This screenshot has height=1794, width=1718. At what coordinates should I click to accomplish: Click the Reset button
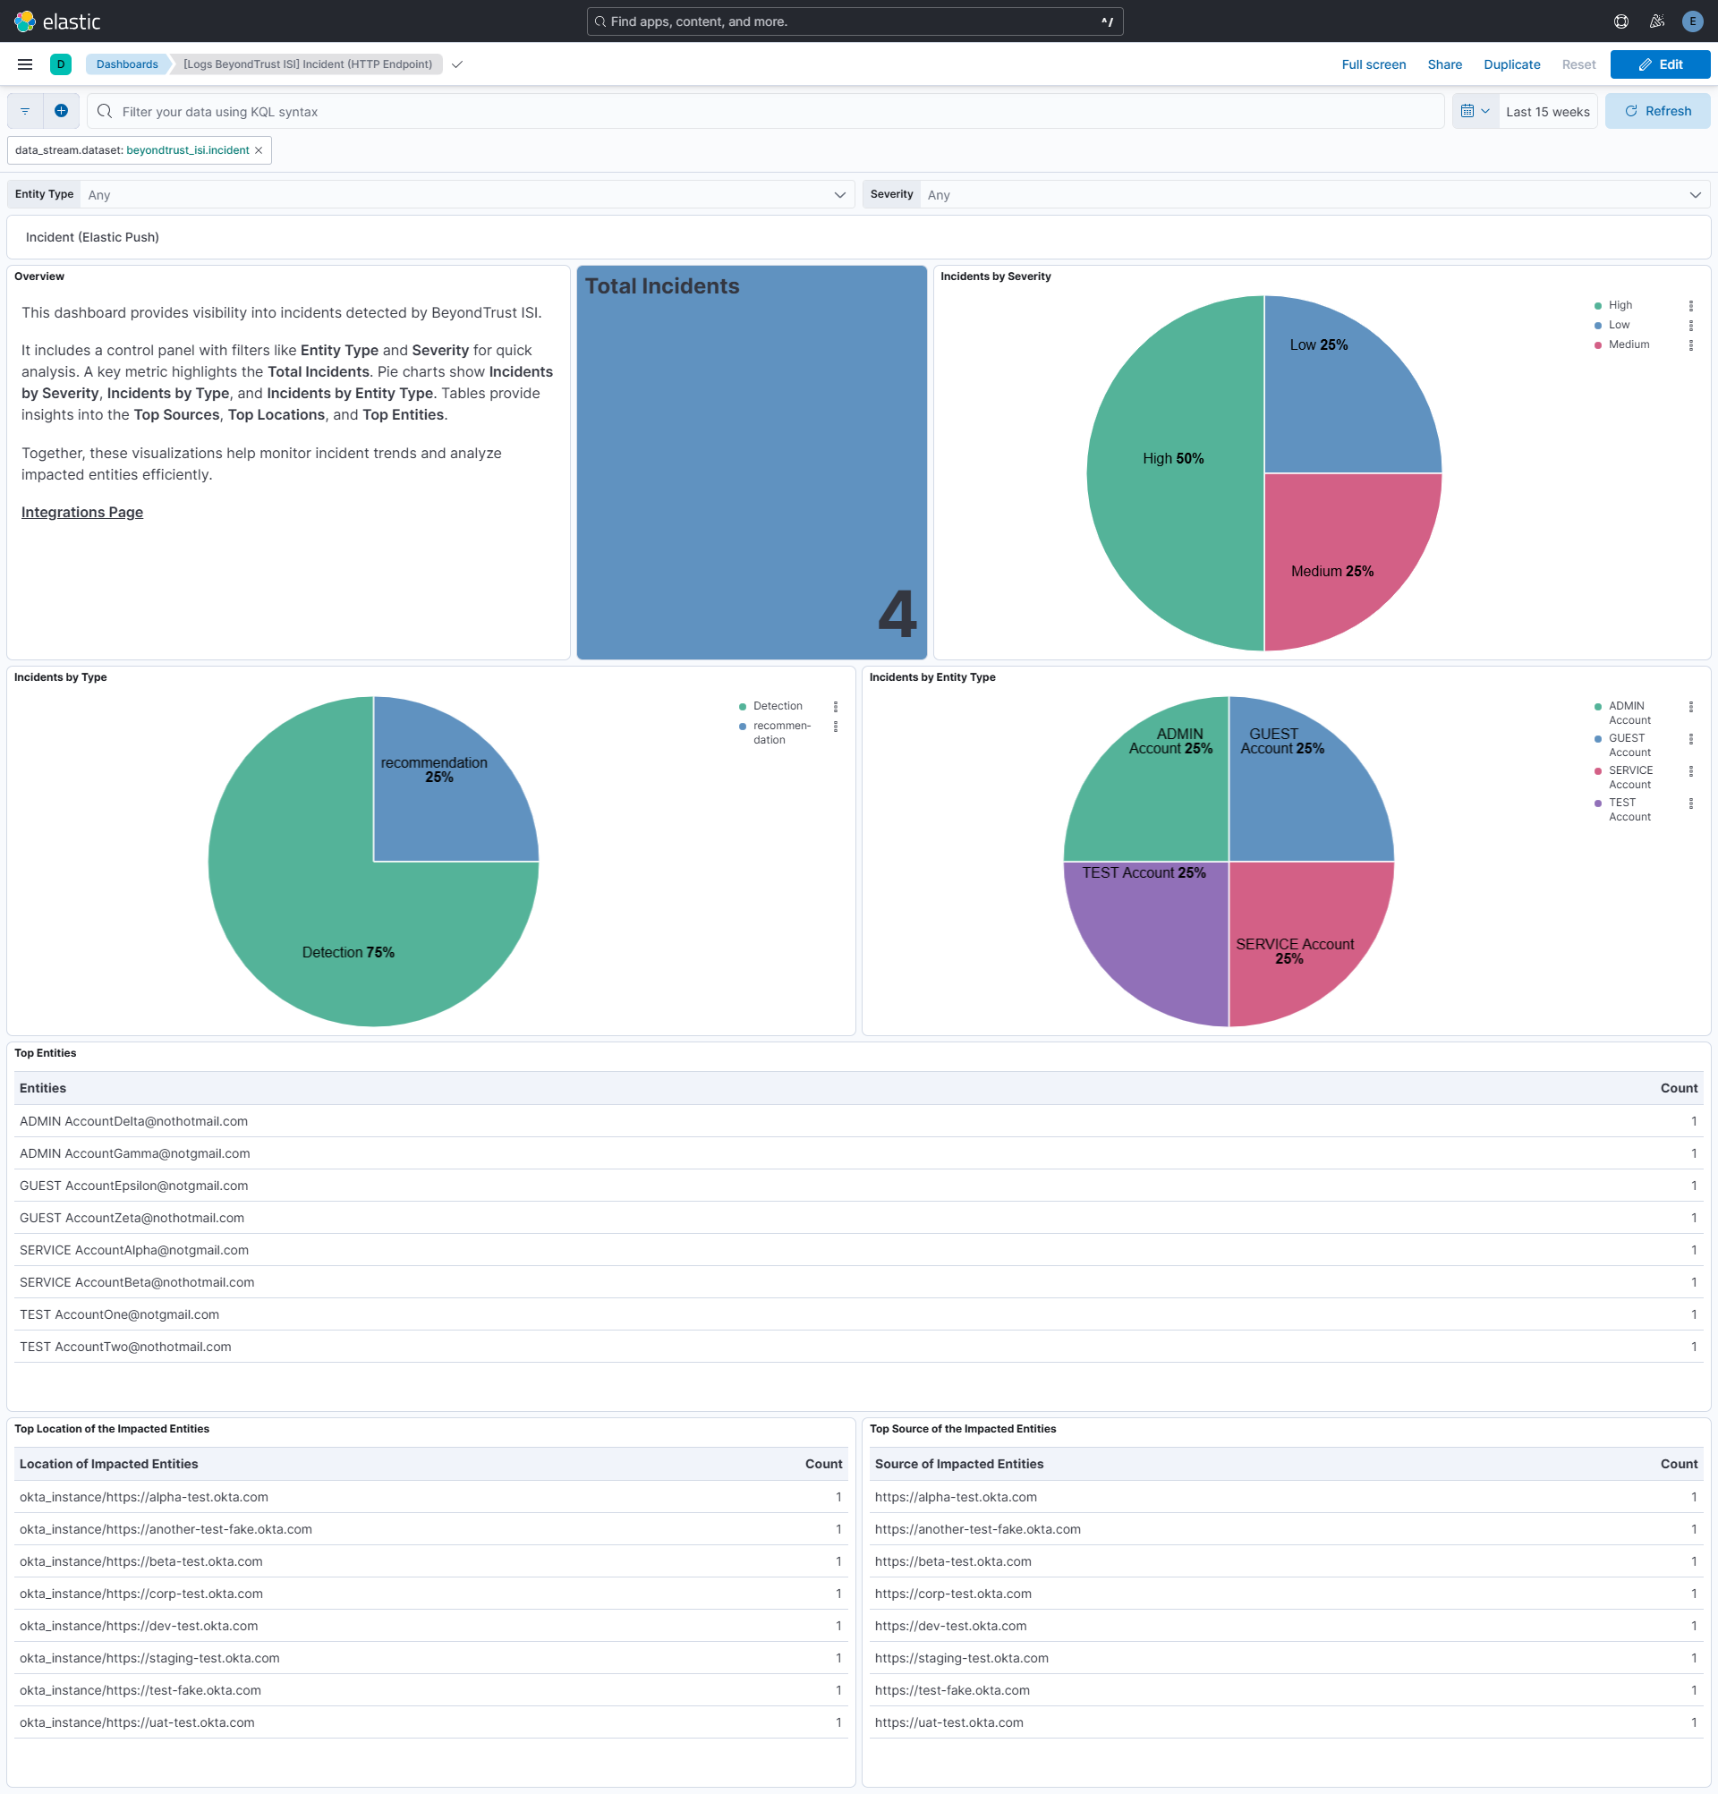(x=1578, y=64)
